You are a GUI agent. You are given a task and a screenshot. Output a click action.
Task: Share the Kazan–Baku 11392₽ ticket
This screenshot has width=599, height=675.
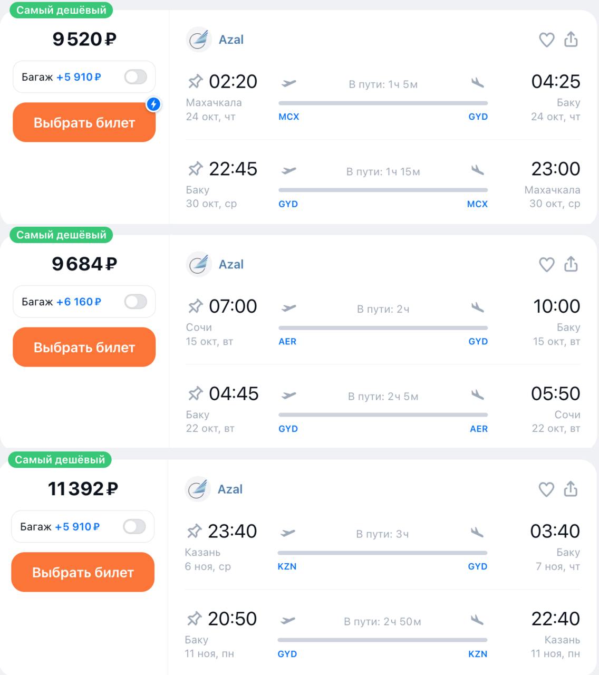point(571,489)
